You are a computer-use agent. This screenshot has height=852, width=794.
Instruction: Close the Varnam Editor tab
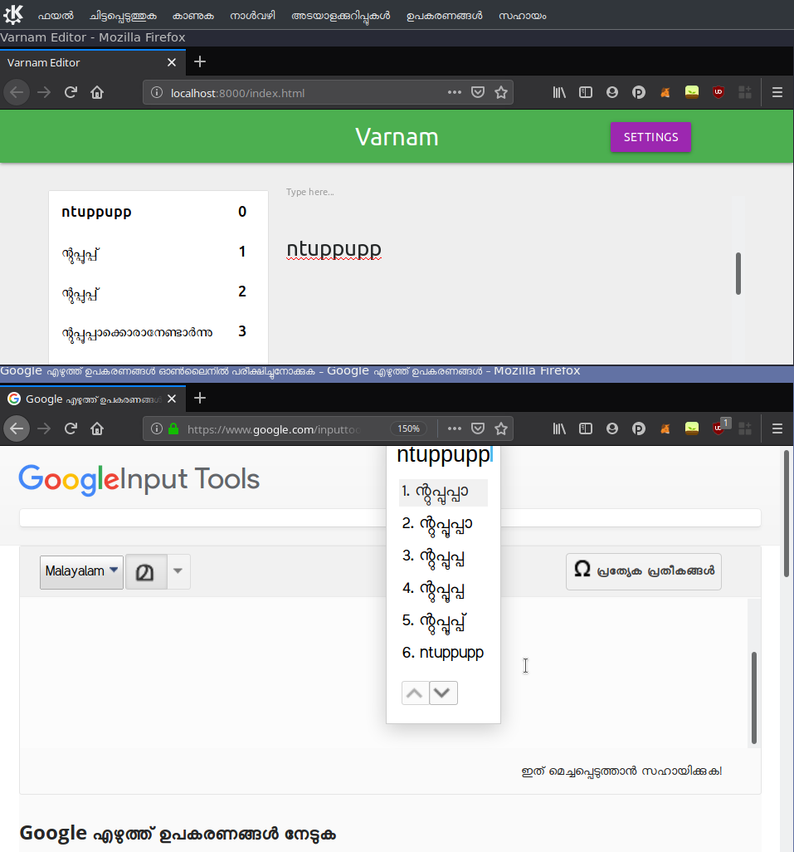[x=172, y=62]
